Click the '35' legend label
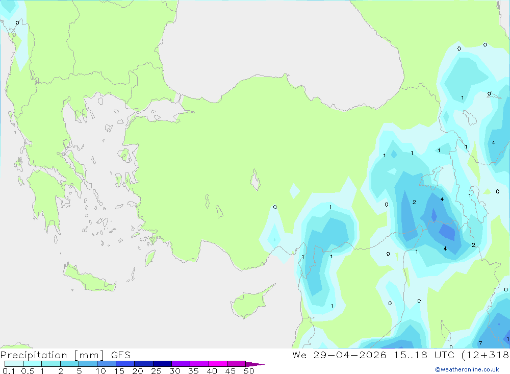The image size is (510, 374). coord(193,371)
